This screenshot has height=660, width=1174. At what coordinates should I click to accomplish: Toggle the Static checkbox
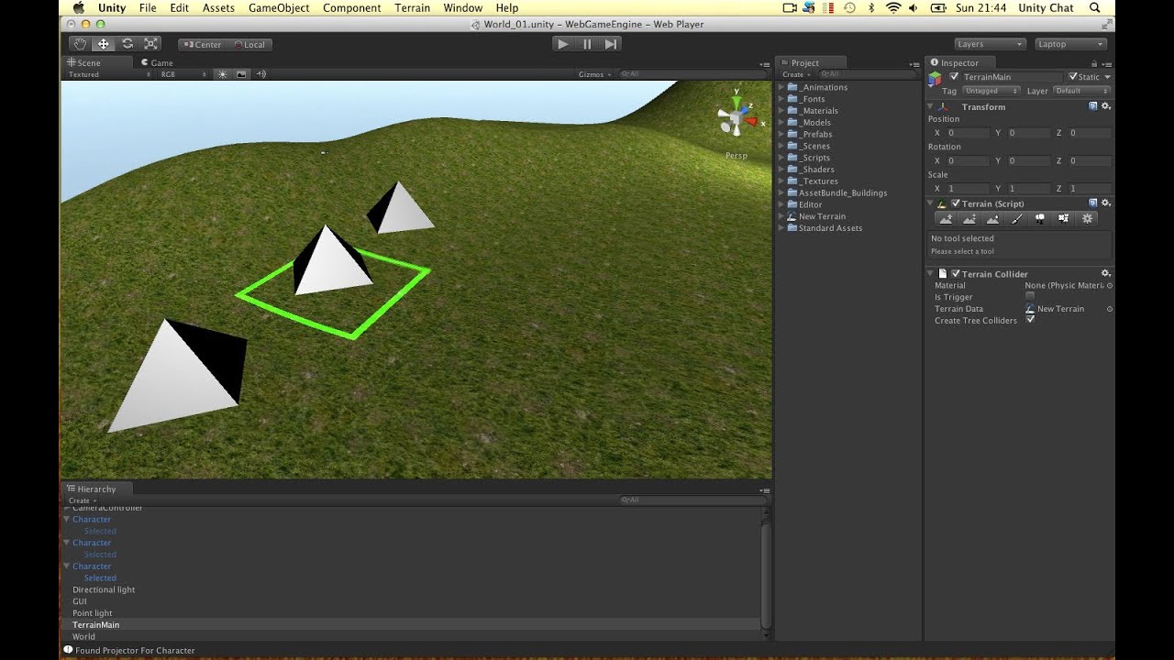coord(1073,77)
